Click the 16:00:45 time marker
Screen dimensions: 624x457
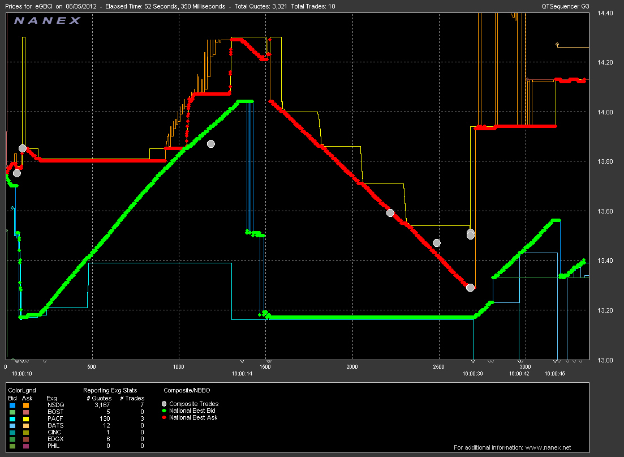coord(555,374)
